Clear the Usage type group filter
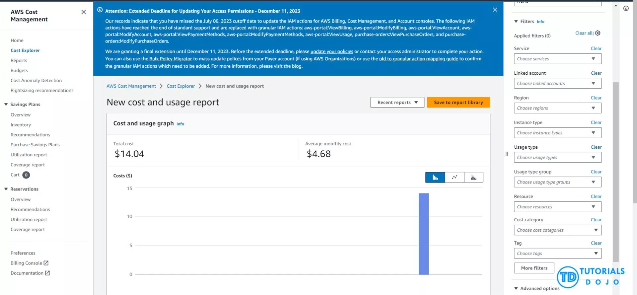 [x=596, y=172]
